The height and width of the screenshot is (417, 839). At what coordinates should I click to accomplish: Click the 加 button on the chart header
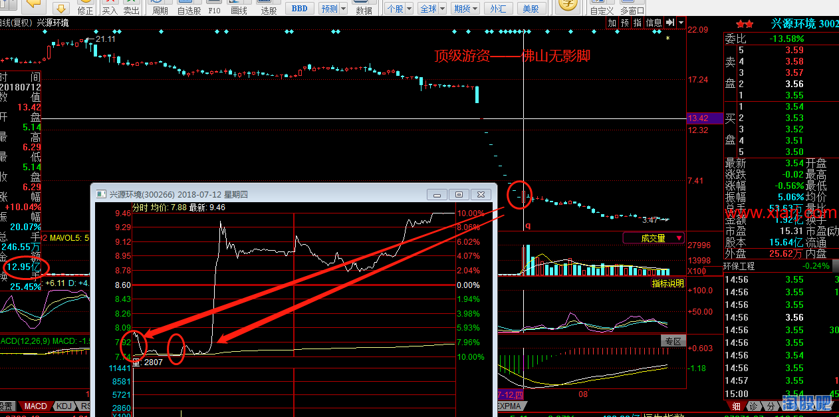pos(612,23)
